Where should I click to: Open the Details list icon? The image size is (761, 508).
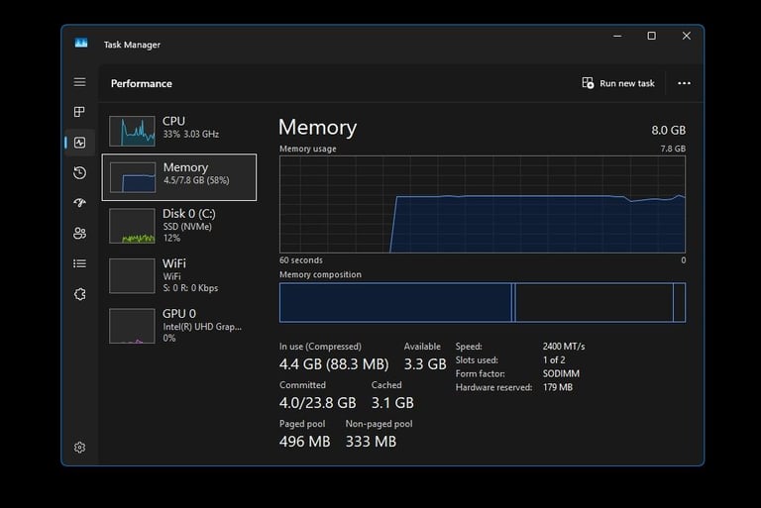(x=79, y=263)
